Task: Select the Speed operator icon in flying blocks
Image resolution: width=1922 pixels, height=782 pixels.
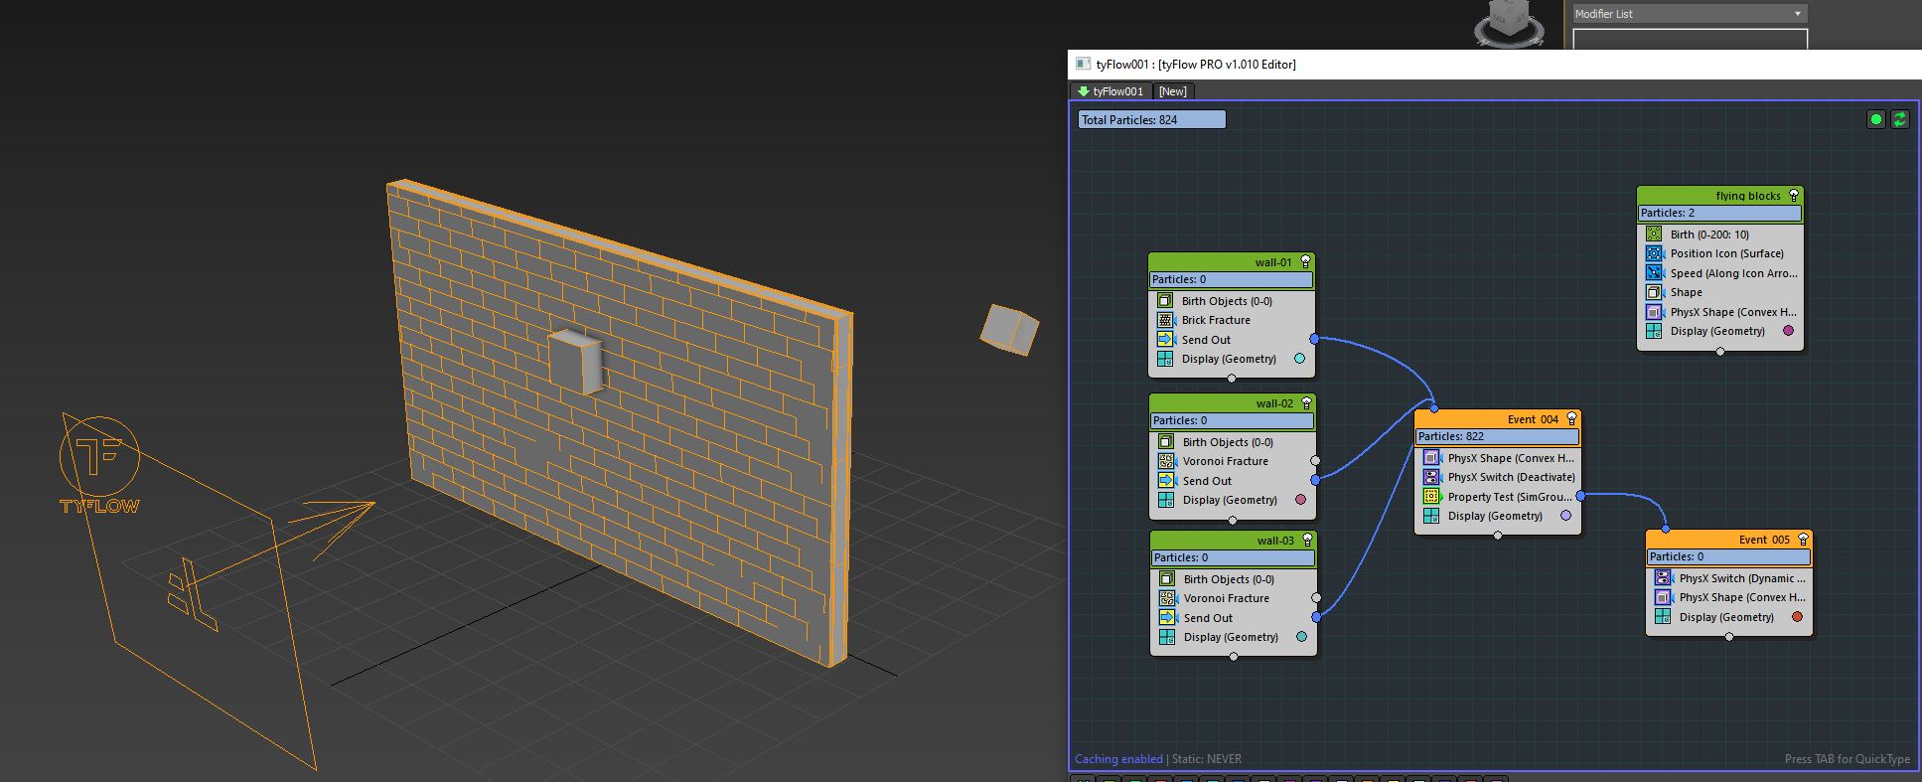Action: [x=1654, y=273]
